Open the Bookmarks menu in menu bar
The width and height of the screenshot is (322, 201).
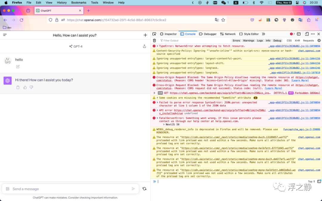[79, 3]
